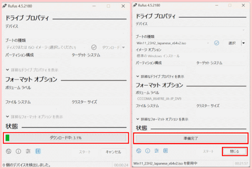Image resolution: width=252 pixels, height=169 pixels.
Task: Click the checksum checkmark icon in left window
Action: pyautogui.click(x=94, y=47)
